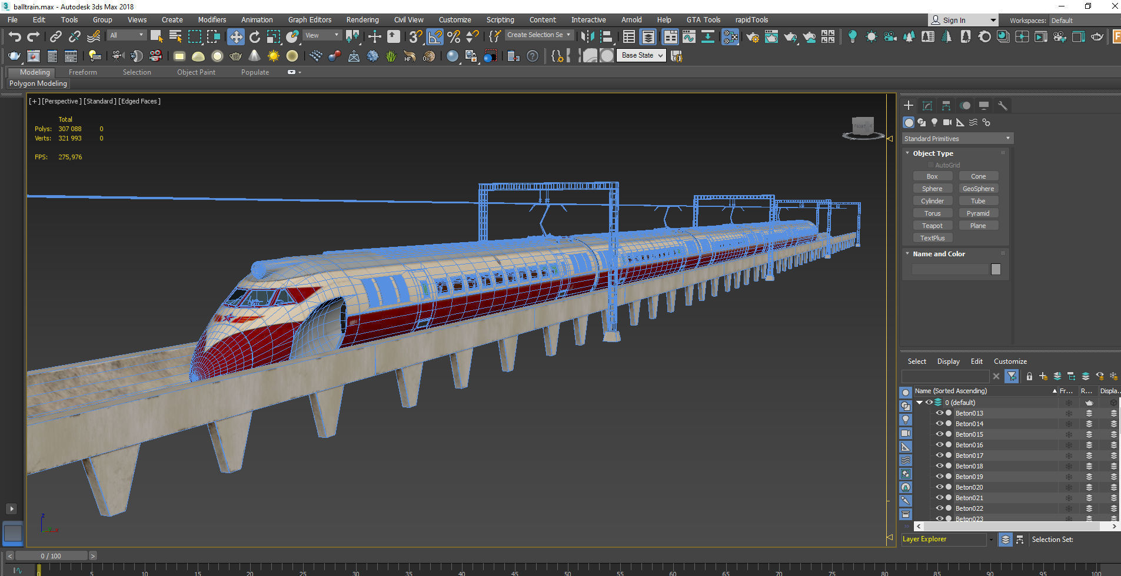Hide the 0 (default) layer via eye icon

929,403
